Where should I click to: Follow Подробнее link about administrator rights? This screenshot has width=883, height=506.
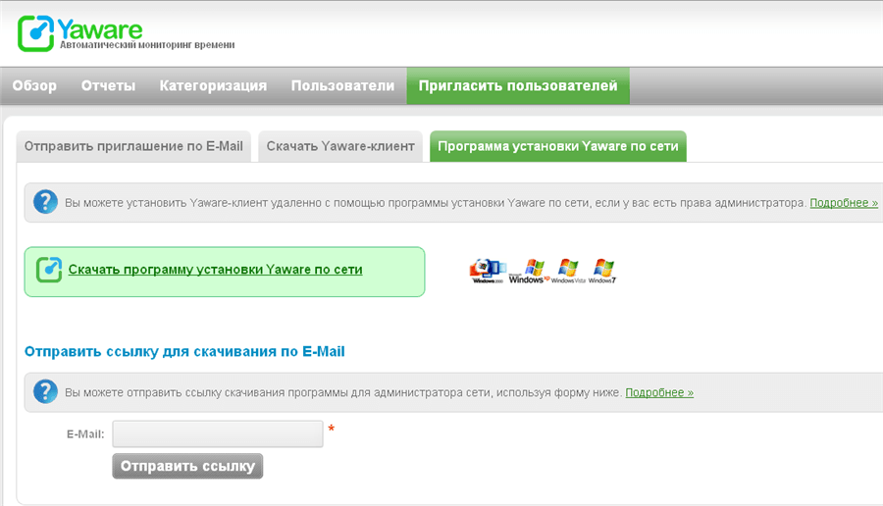844,203
